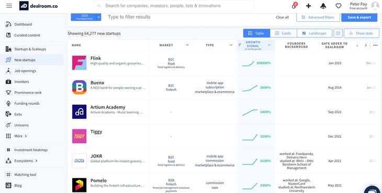The image size is (382, 193).
Task: Click the Investment heatmap icon
Action: click(x=8, y=150)
